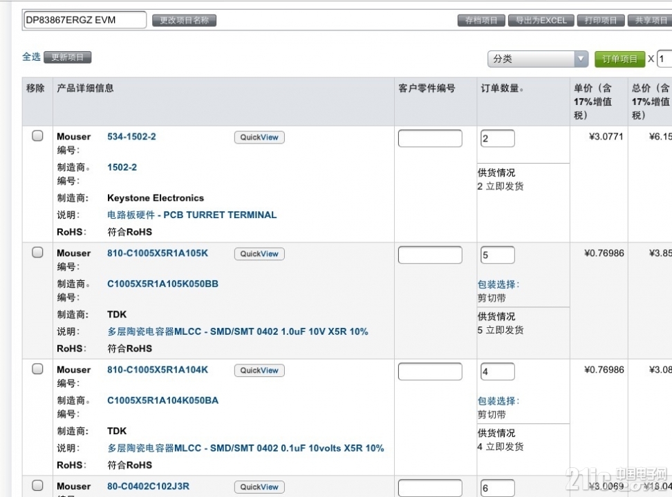
Task: Click QuickView for 810-C1005X5R1A105K
Action: click(259, 254)
